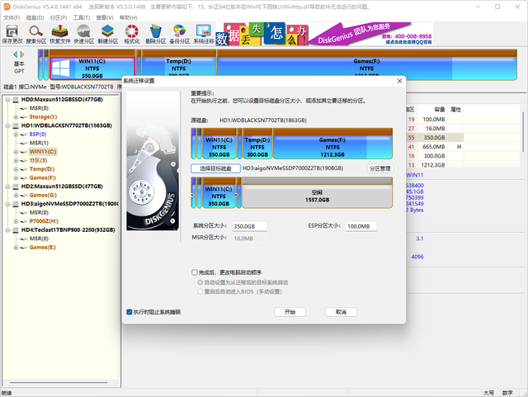This screenshot has width=528, height=397.
Task: Go to next disk with right arrow
Action: coord(22,54)
